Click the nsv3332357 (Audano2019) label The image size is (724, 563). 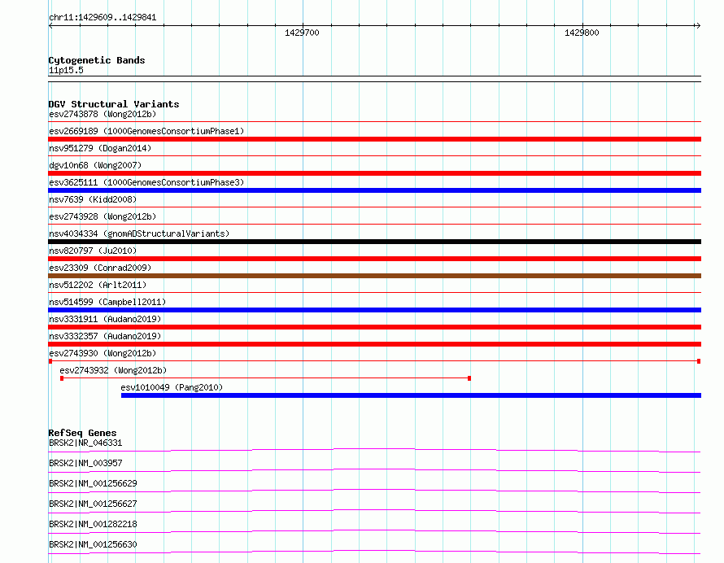coord(105,336)
